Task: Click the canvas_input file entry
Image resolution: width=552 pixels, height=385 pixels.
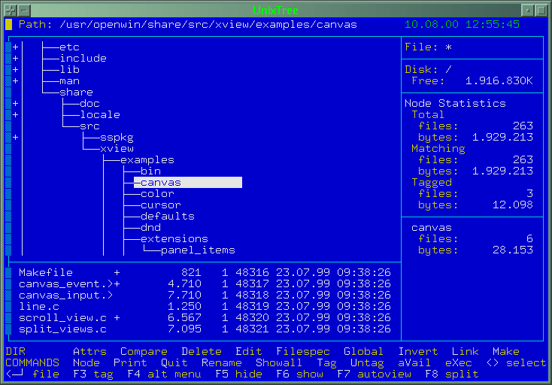Action: click(205, 295)
